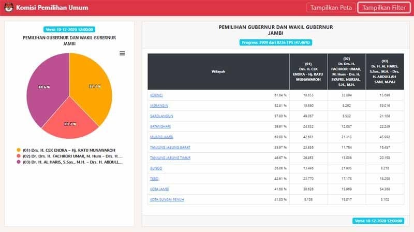The height and width of the screenshot is (232, 414).
Task: Click the Tampilkan Filter button
Action: 383,8
